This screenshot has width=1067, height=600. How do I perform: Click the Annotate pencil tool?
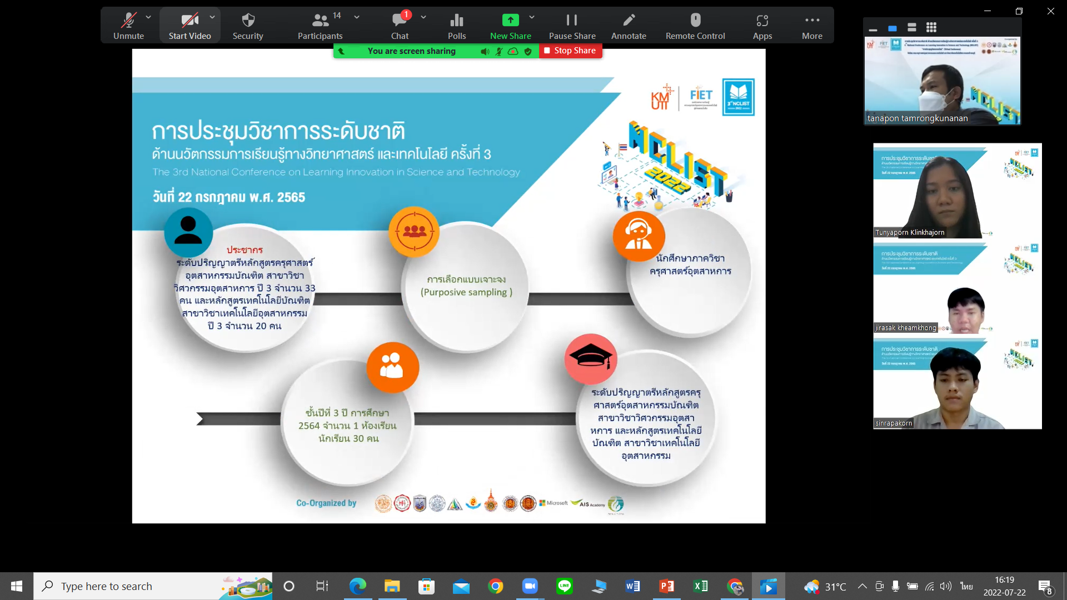click(629, 26)
